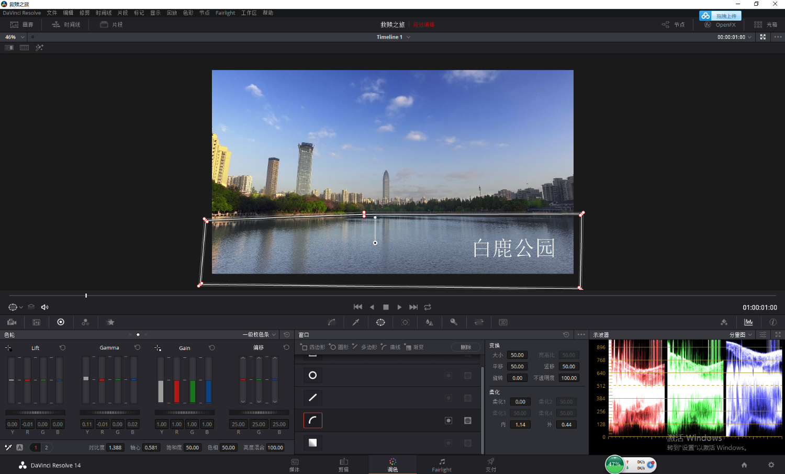
Task: Select the Color Wheels palette icon
Action: [61, 322]
